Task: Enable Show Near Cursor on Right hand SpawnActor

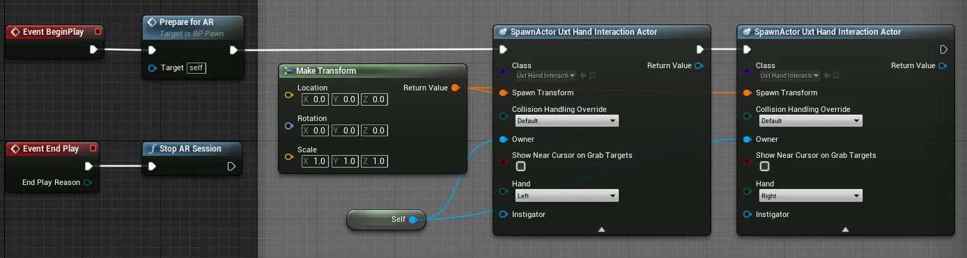Action: tap(764, 166)
